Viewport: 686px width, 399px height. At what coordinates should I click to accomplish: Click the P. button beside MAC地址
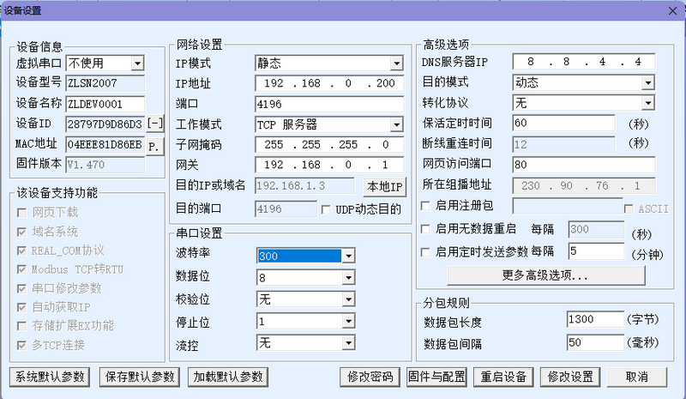155,146
